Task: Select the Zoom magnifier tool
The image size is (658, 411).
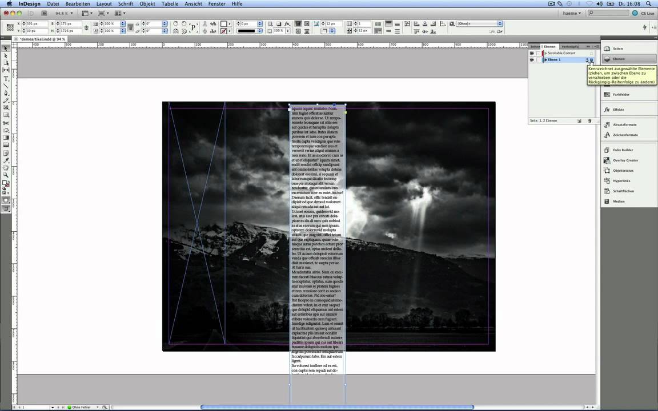Action: coord(6,175)
